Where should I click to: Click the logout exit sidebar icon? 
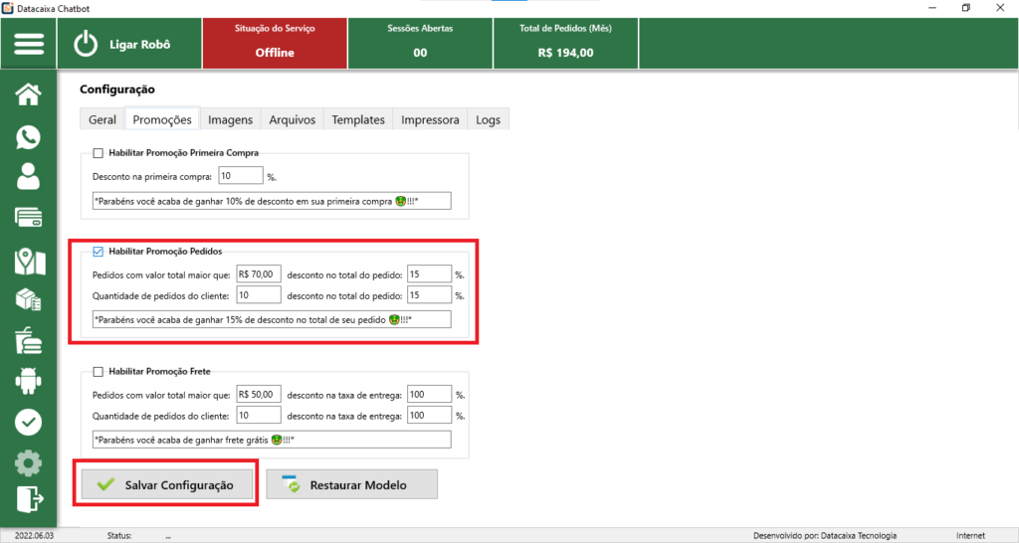point(29,501)
